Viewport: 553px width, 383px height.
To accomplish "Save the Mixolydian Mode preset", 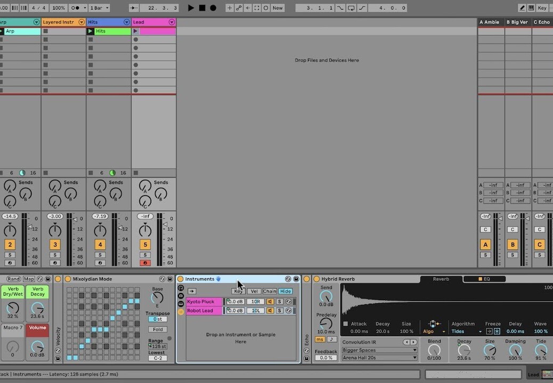I will click(169, 279).
